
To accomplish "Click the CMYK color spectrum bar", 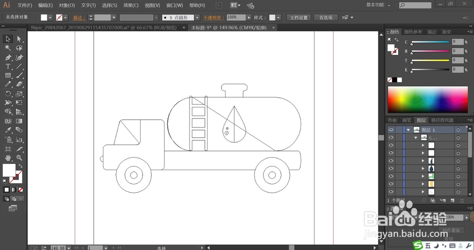I will tap(428, 100).
